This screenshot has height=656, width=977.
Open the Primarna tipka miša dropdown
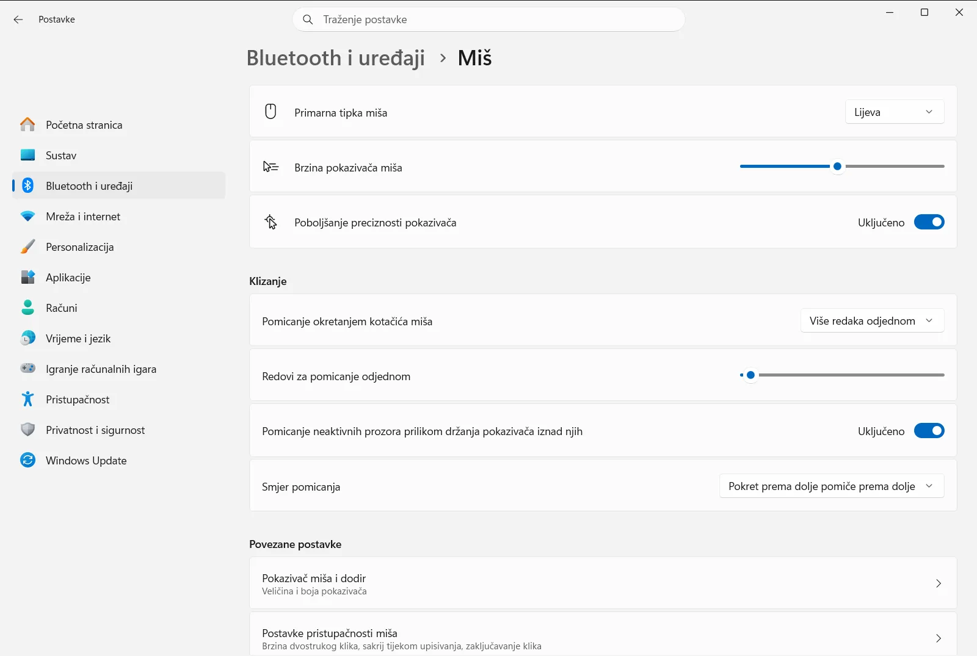click(895, 112)
